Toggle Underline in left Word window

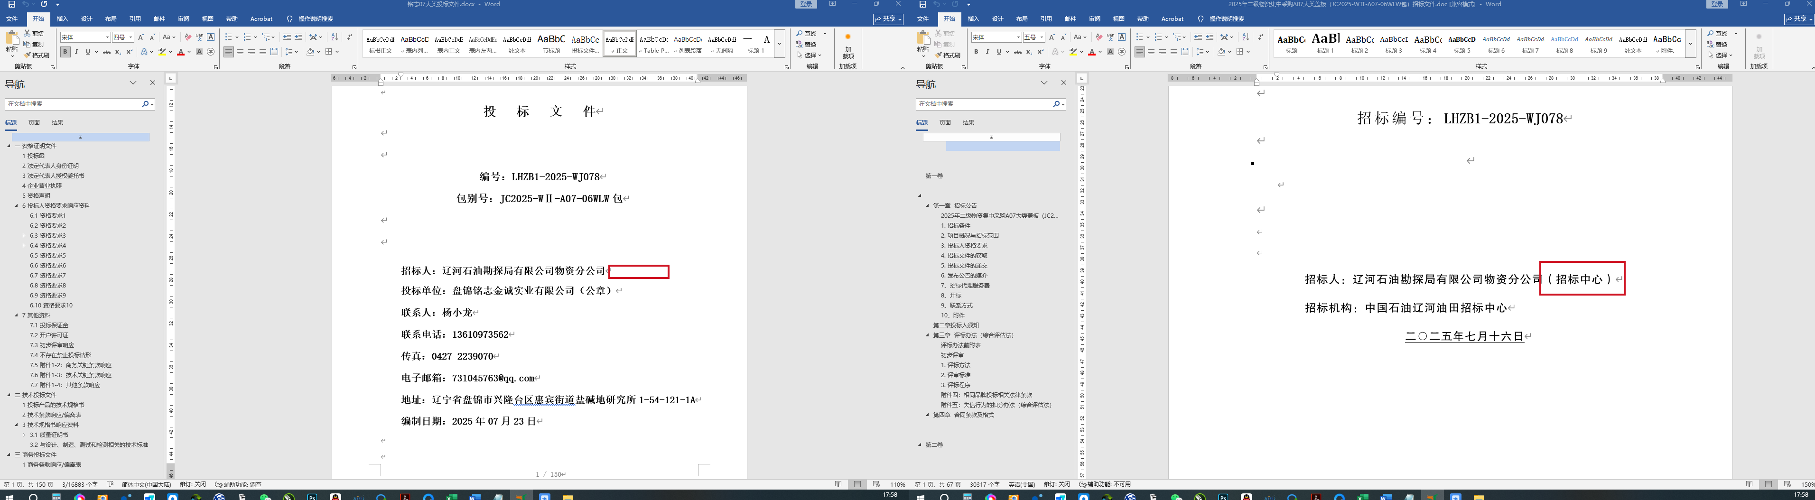pos(87,52)
